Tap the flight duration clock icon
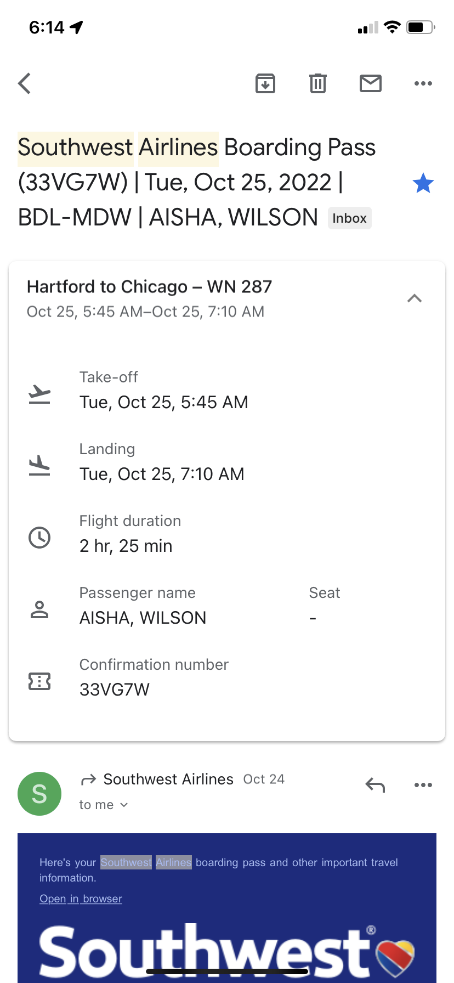454x983 pixels. (x=39, y=537)
